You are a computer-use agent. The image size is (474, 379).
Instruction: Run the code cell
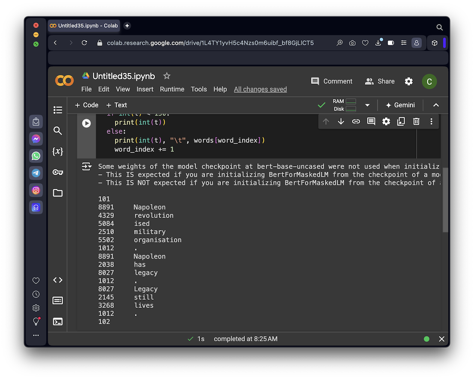[86, 123]
